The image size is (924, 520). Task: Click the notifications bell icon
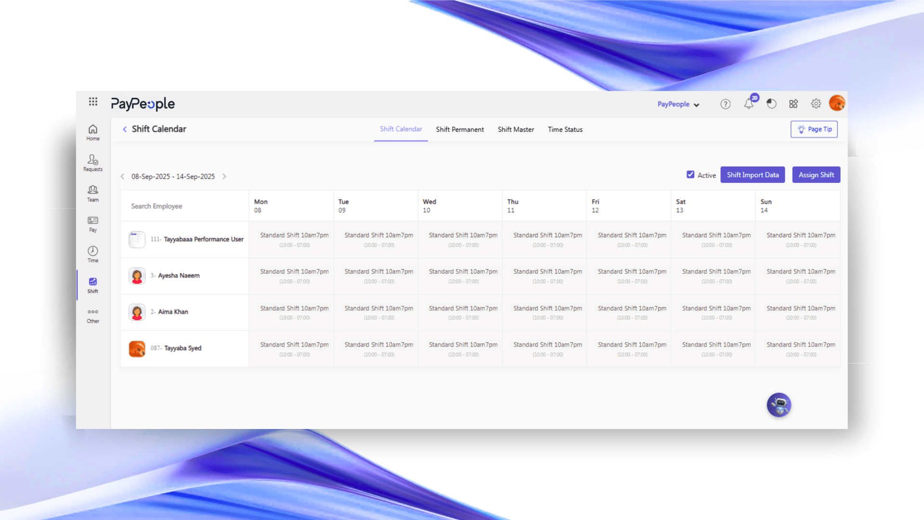pyautogui.click(x=749, y=104)
